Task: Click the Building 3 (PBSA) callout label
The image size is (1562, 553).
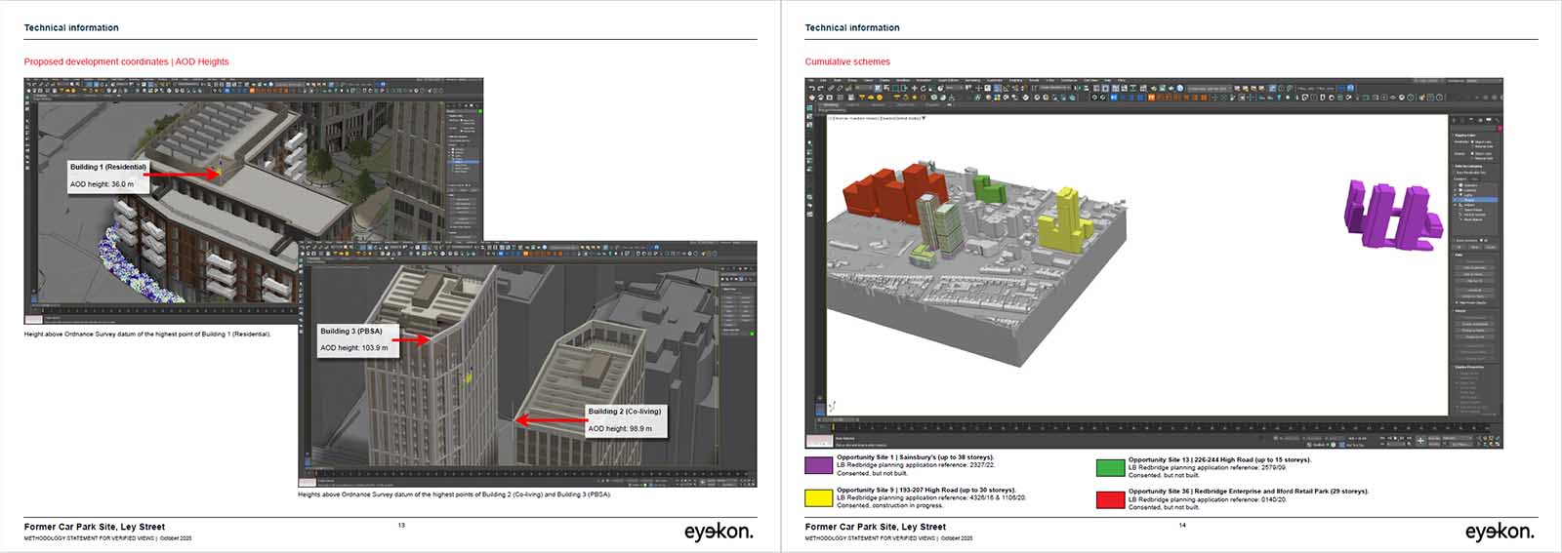Action: [x=350, y=332]
